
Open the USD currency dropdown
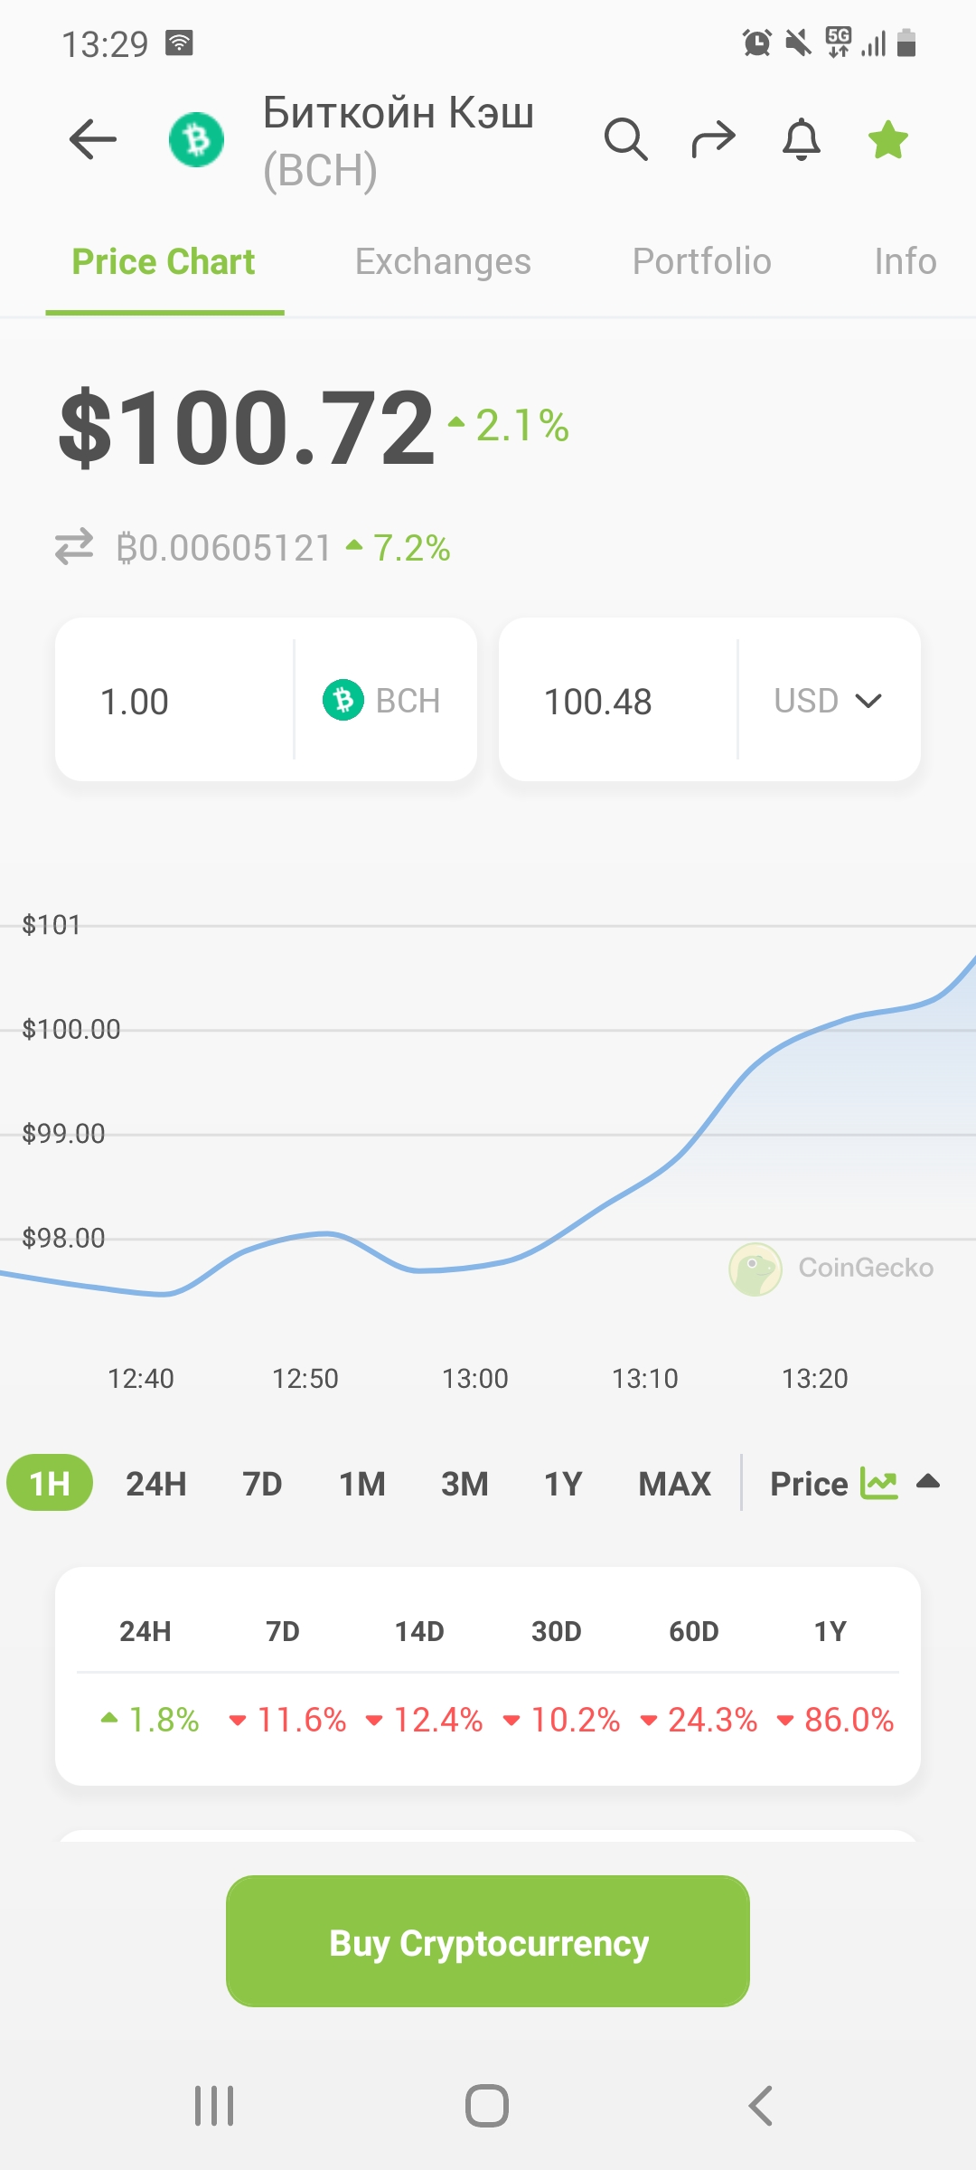click(x=828, y=701)
